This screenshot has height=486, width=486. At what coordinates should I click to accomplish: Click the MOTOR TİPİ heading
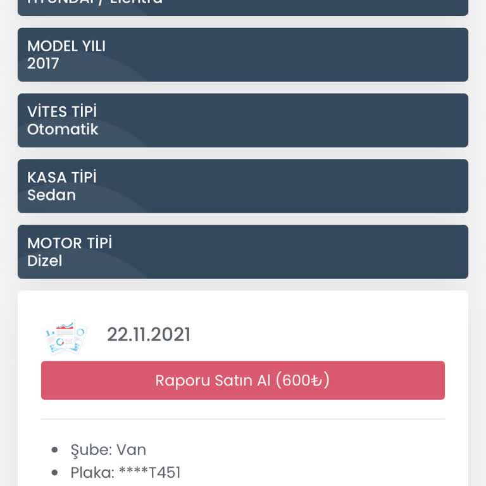tap(70, 244)
